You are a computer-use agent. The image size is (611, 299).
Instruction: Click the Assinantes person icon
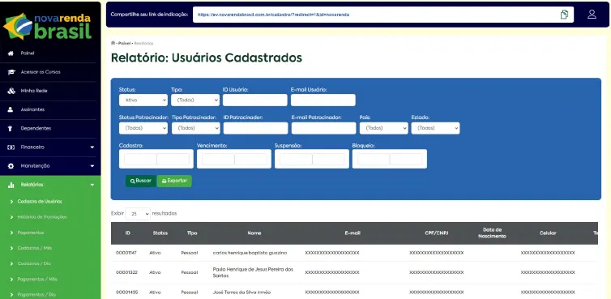tap(11, 109)
